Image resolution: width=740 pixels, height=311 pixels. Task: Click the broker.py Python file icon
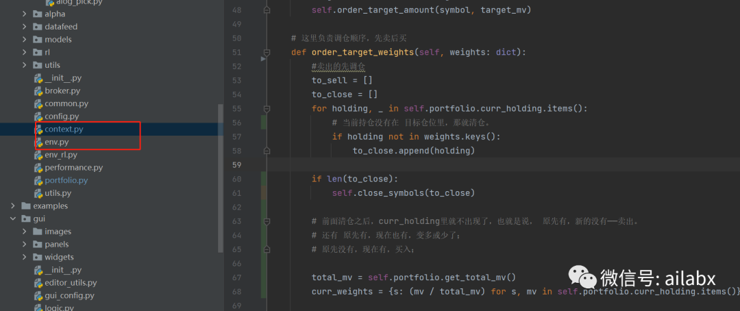38,90
